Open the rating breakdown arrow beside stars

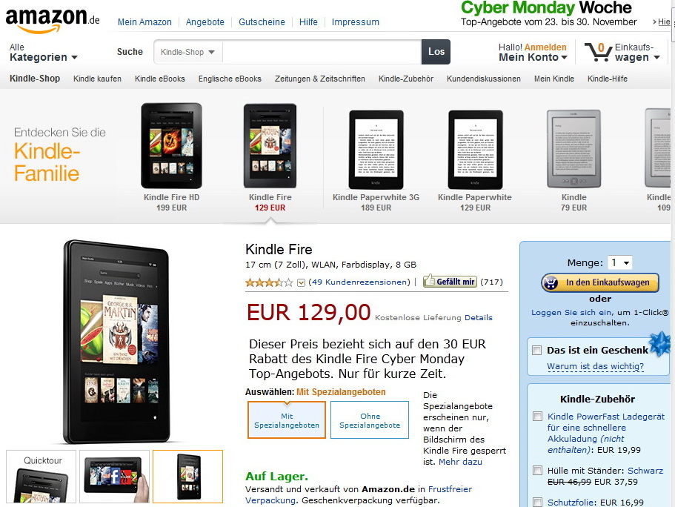[x=302, y=283]
